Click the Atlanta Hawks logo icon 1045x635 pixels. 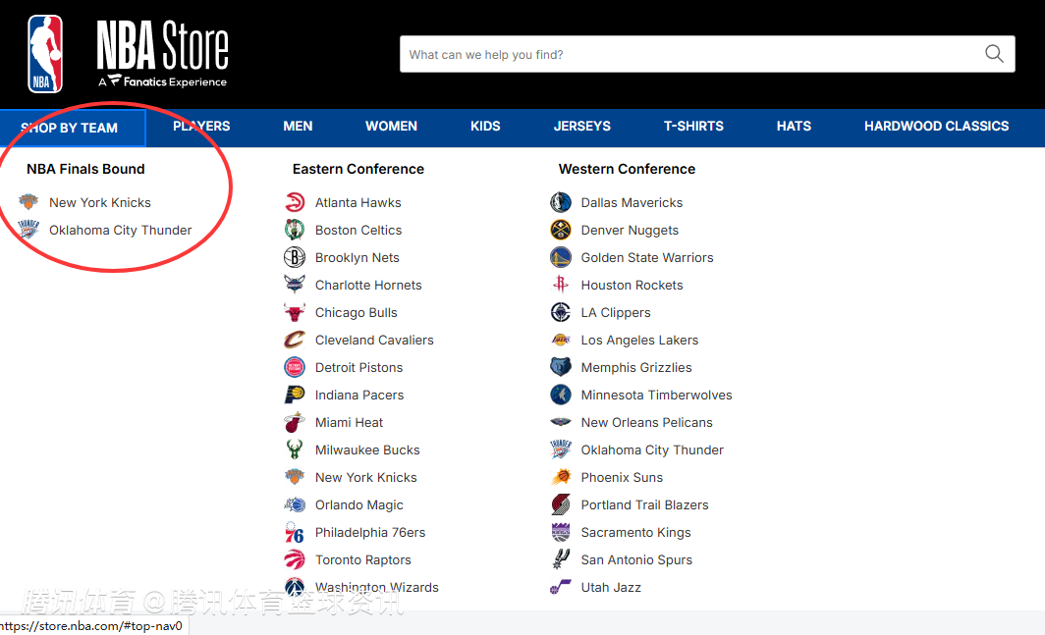coord(295,202)
